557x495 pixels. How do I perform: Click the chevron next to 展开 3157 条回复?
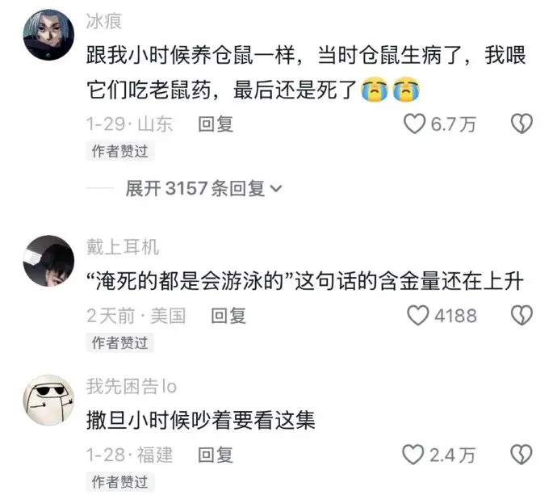coord(276,189)
